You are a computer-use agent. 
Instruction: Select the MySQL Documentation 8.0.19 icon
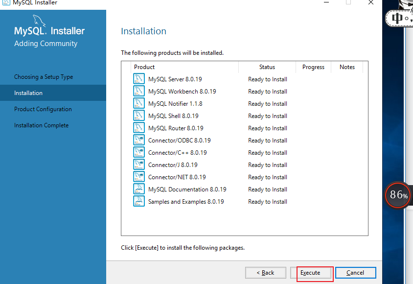point(139,189)
